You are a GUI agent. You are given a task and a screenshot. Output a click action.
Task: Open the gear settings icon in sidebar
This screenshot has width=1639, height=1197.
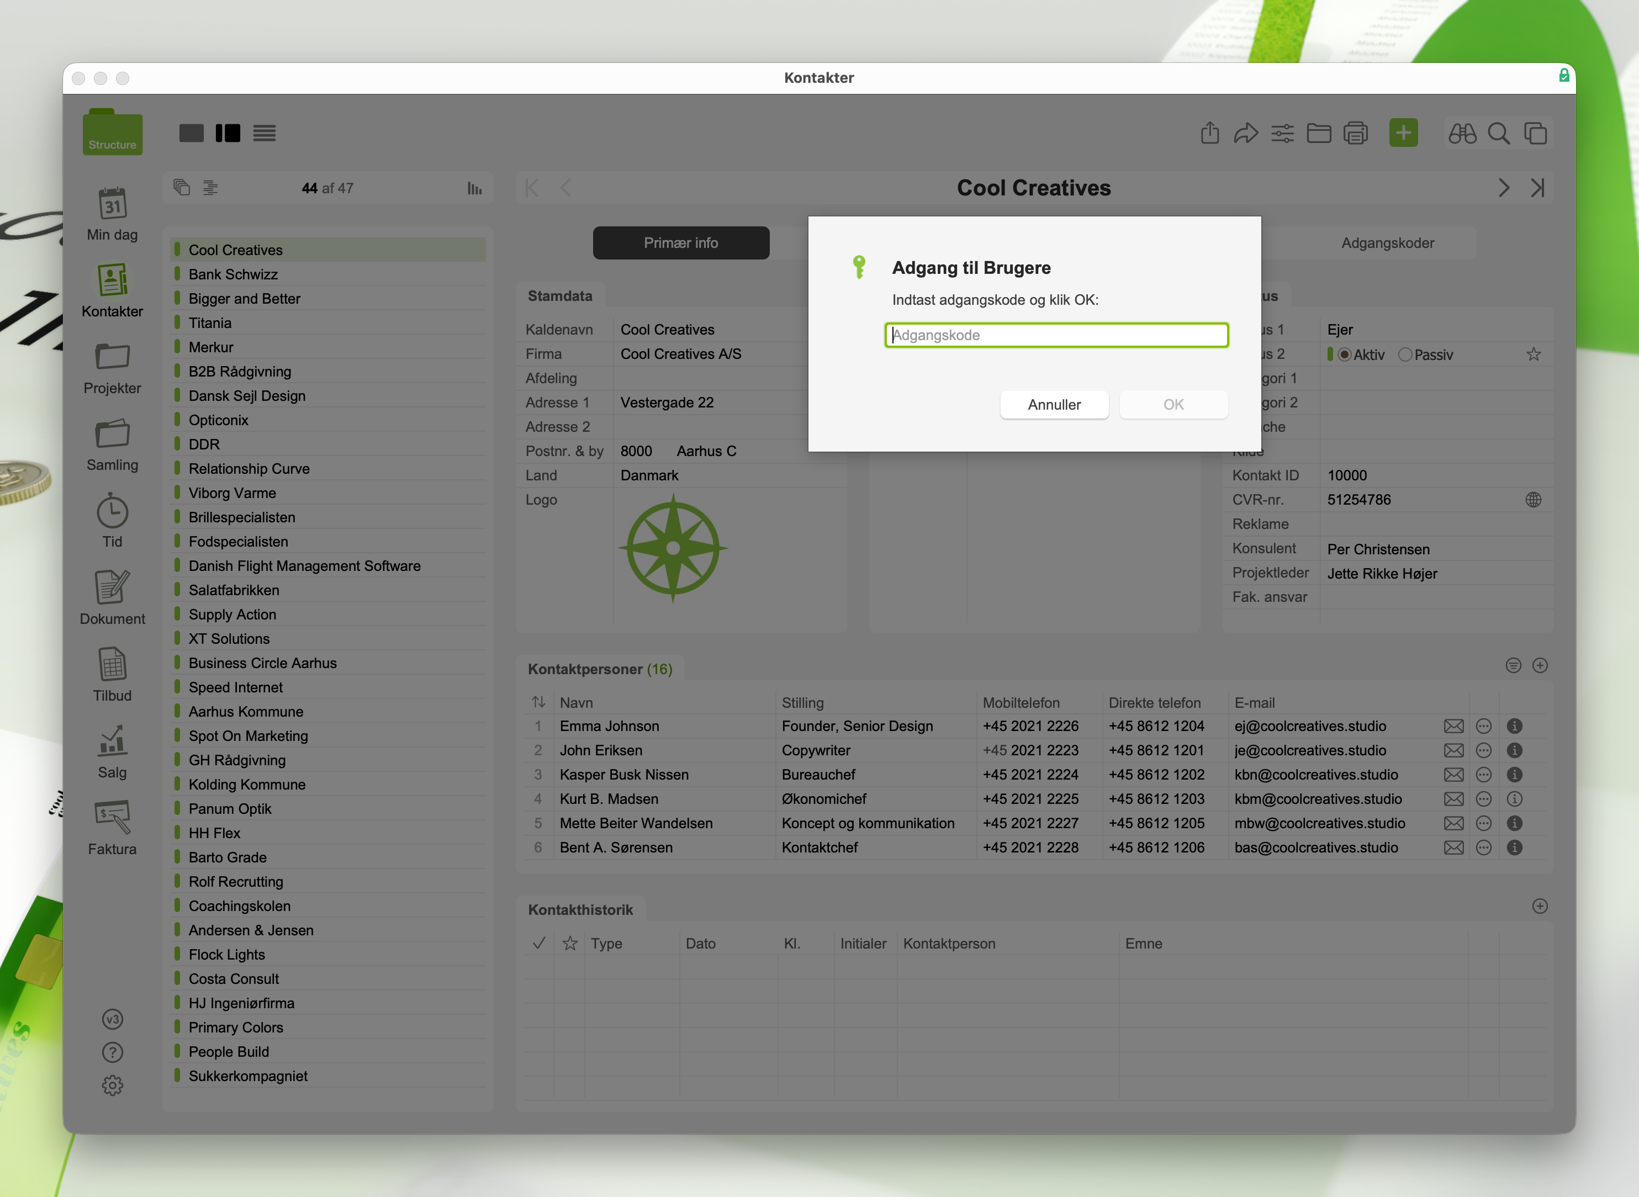112,1085
